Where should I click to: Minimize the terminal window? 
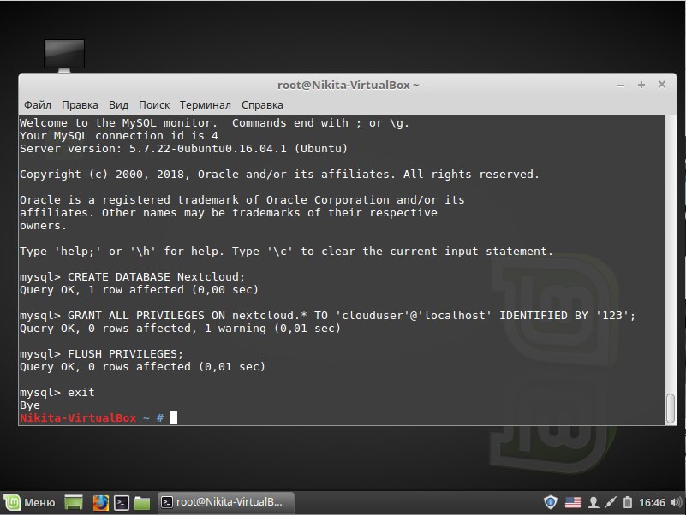click(x=620, y=86)
